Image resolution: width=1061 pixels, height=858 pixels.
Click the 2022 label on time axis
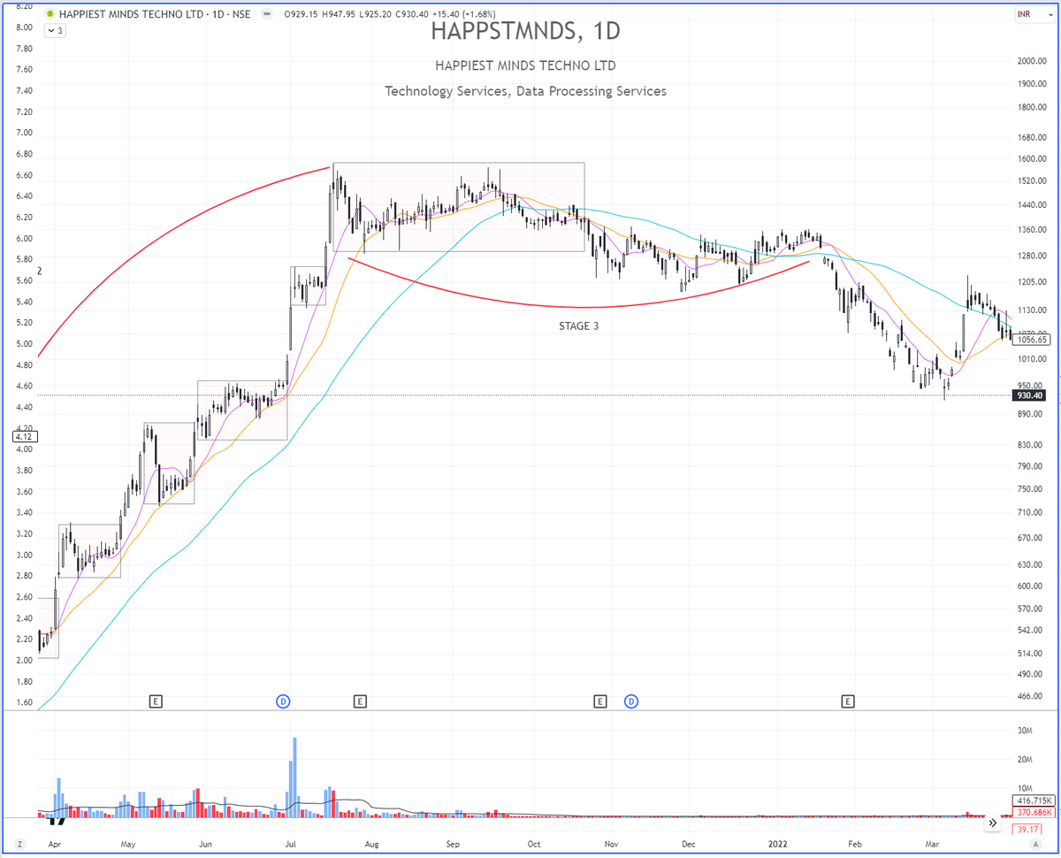[777, 844]
